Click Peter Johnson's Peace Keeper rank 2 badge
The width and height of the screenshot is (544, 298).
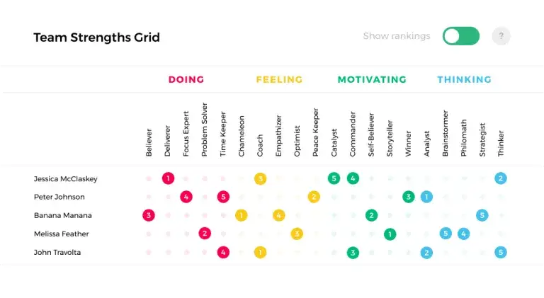click(x=314, y=197)
